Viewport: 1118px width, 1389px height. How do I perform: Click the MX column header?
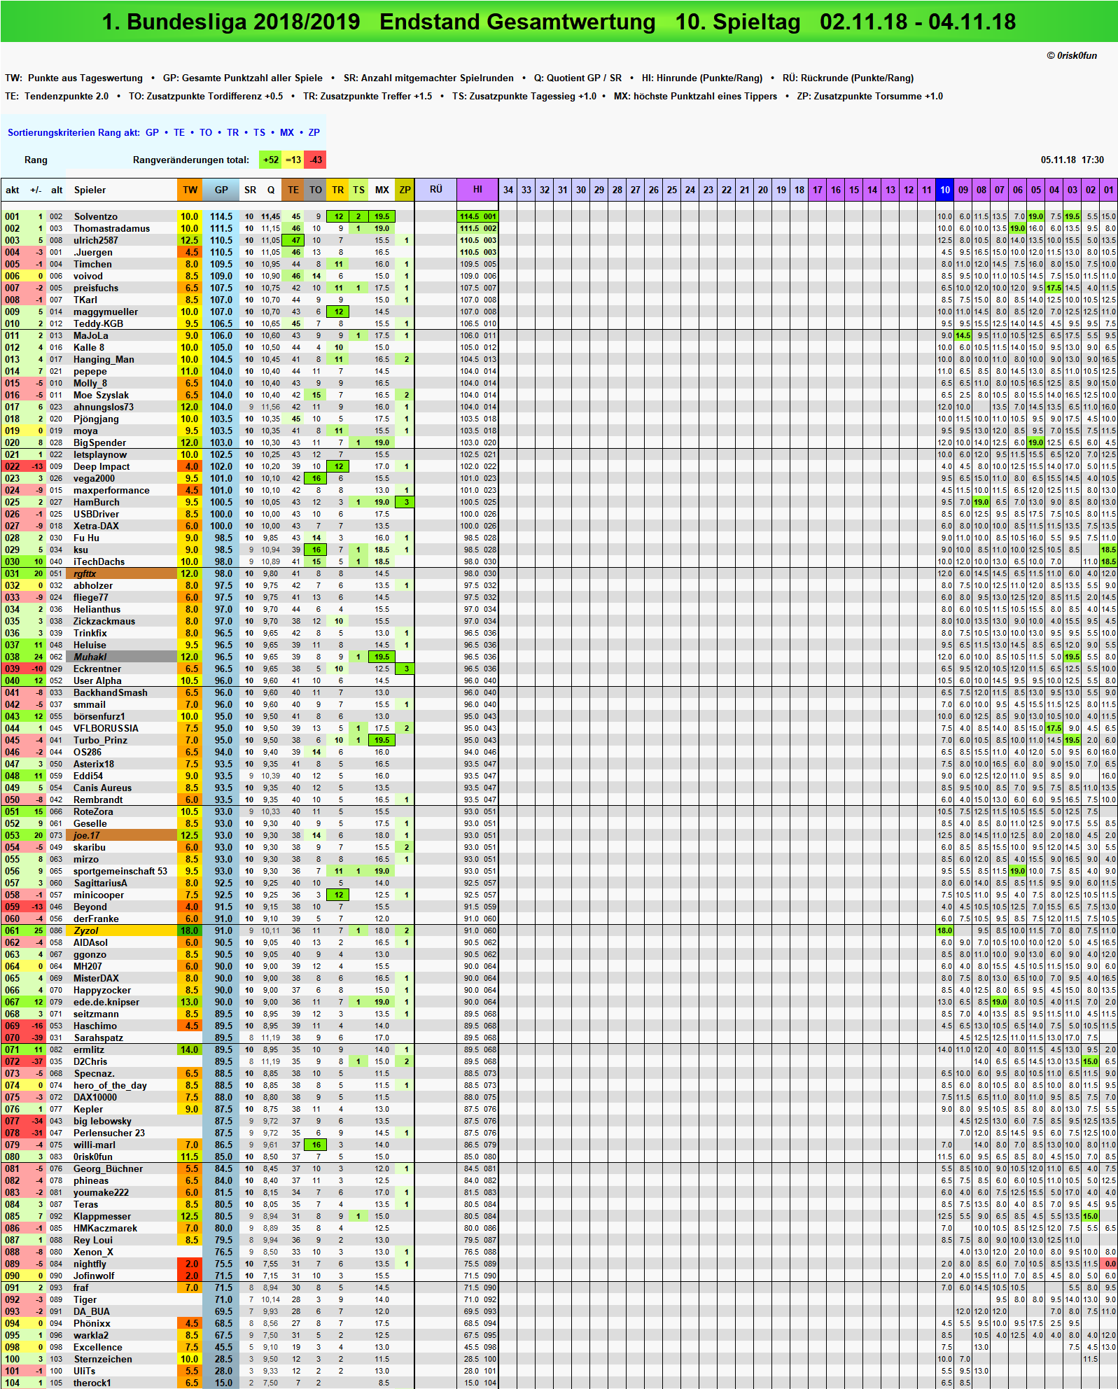tap(382, 190)
